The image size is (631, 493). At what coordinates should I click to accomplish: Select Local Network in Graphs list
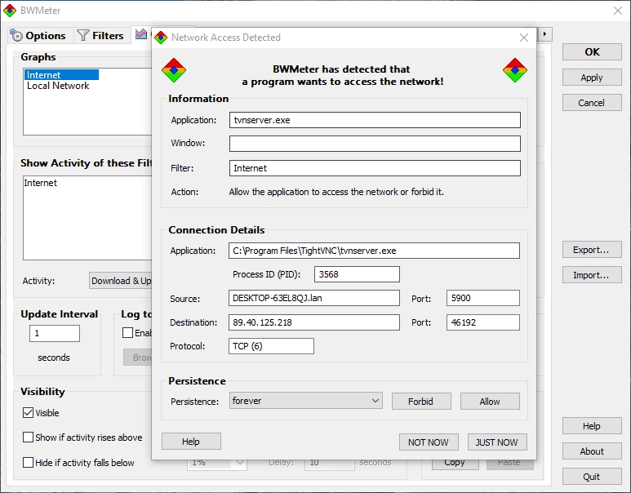pos(58,86)
